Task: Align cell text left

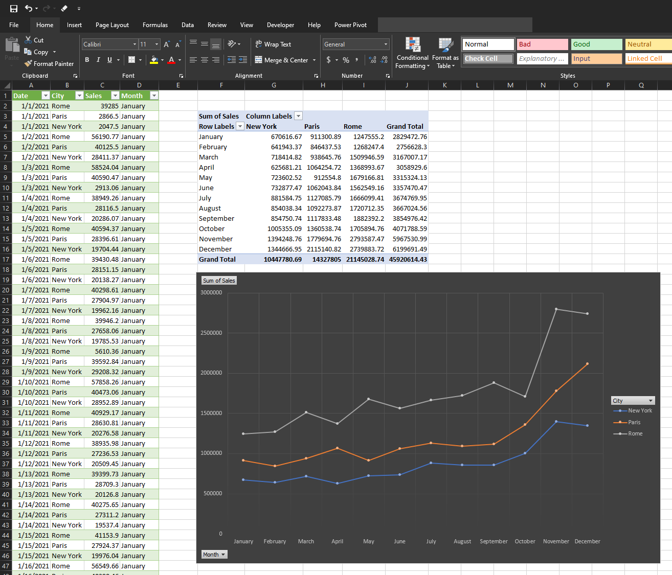Action: pos(193,60)
